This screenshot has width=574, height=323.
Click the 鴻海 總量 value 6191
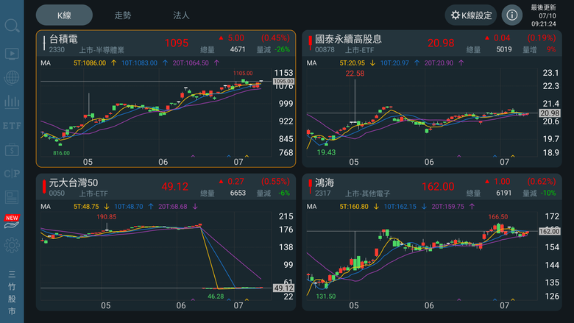coord(503,193)
